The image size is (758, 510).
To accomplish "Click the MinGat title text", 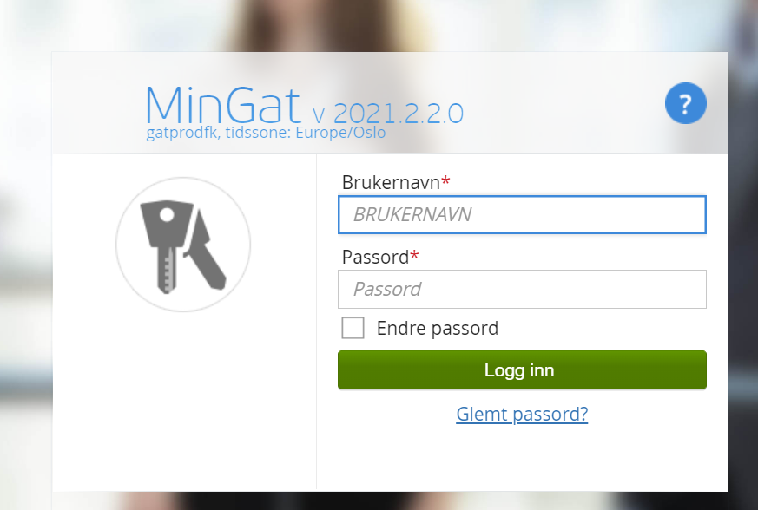I will tap(223, 105).
